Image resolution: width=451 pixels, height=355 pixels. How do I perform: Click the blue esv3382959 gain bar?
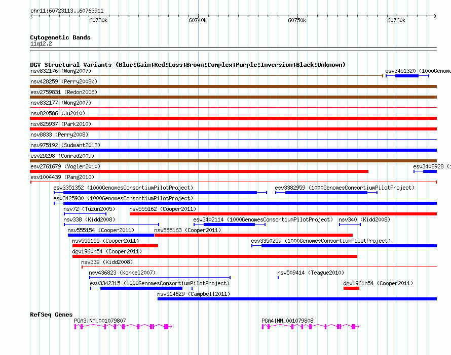[x=326, y=193]
